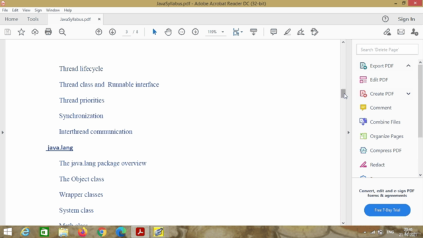Collapse the Export PDF section chevron
The image size is (423, 238).
408,65
